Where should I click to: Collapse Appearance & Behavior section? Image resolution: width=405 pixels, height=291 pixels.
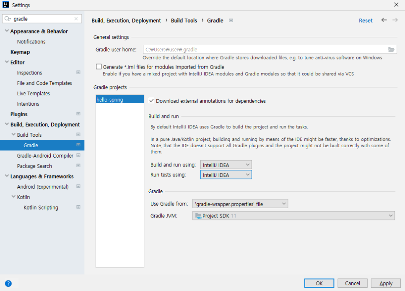(x=7, y=31)
